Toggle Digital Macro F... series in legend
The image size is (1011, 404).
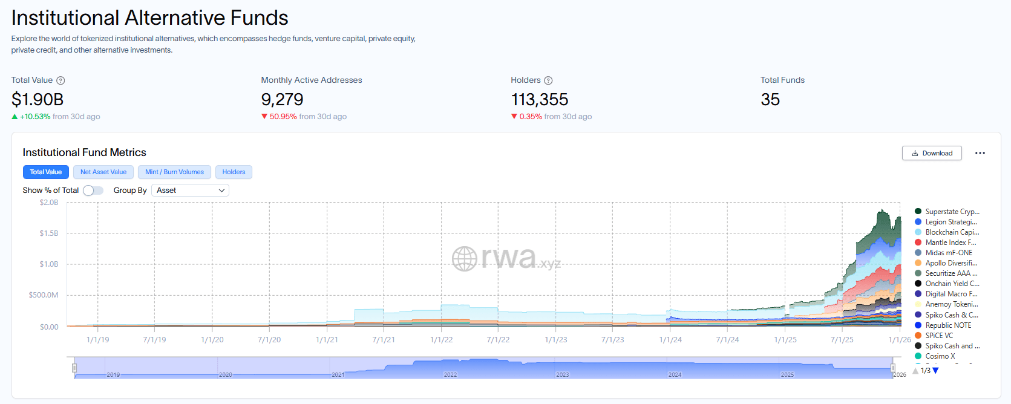tap(946, 294)
